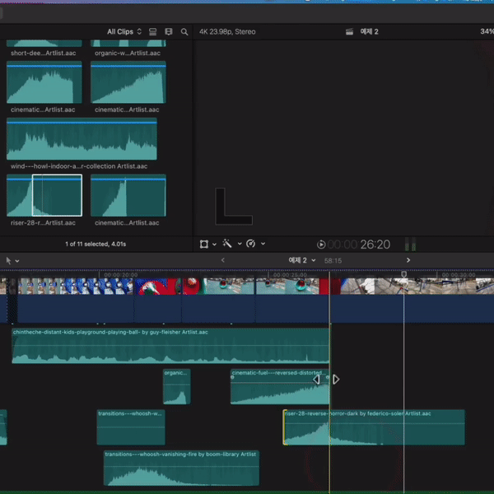Open the tools pop-up chevron beside the arrow
494x494 pixels.
[17, 261]
